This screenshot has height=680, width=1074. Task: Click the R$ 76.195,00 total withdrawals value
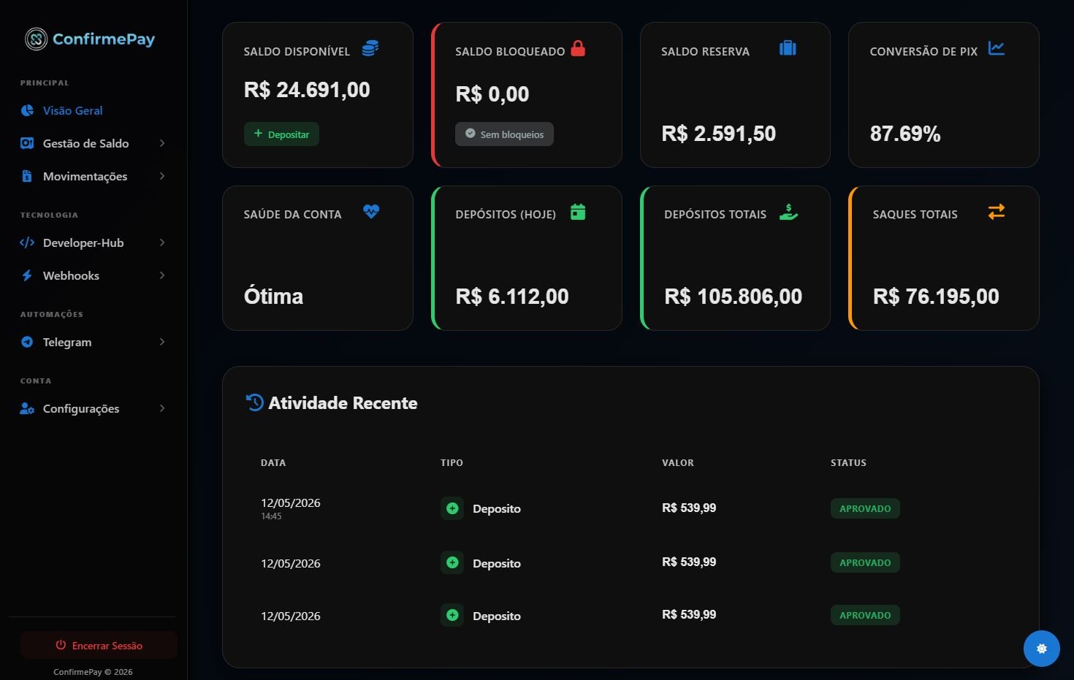936,297
